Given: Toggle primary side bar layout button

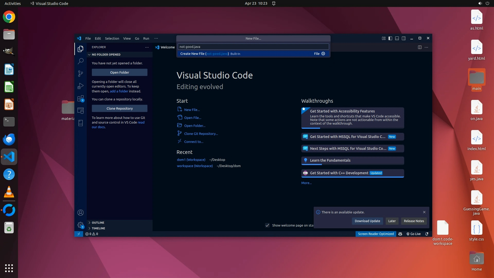Looking at the screenshot, I should coord(390,38).
